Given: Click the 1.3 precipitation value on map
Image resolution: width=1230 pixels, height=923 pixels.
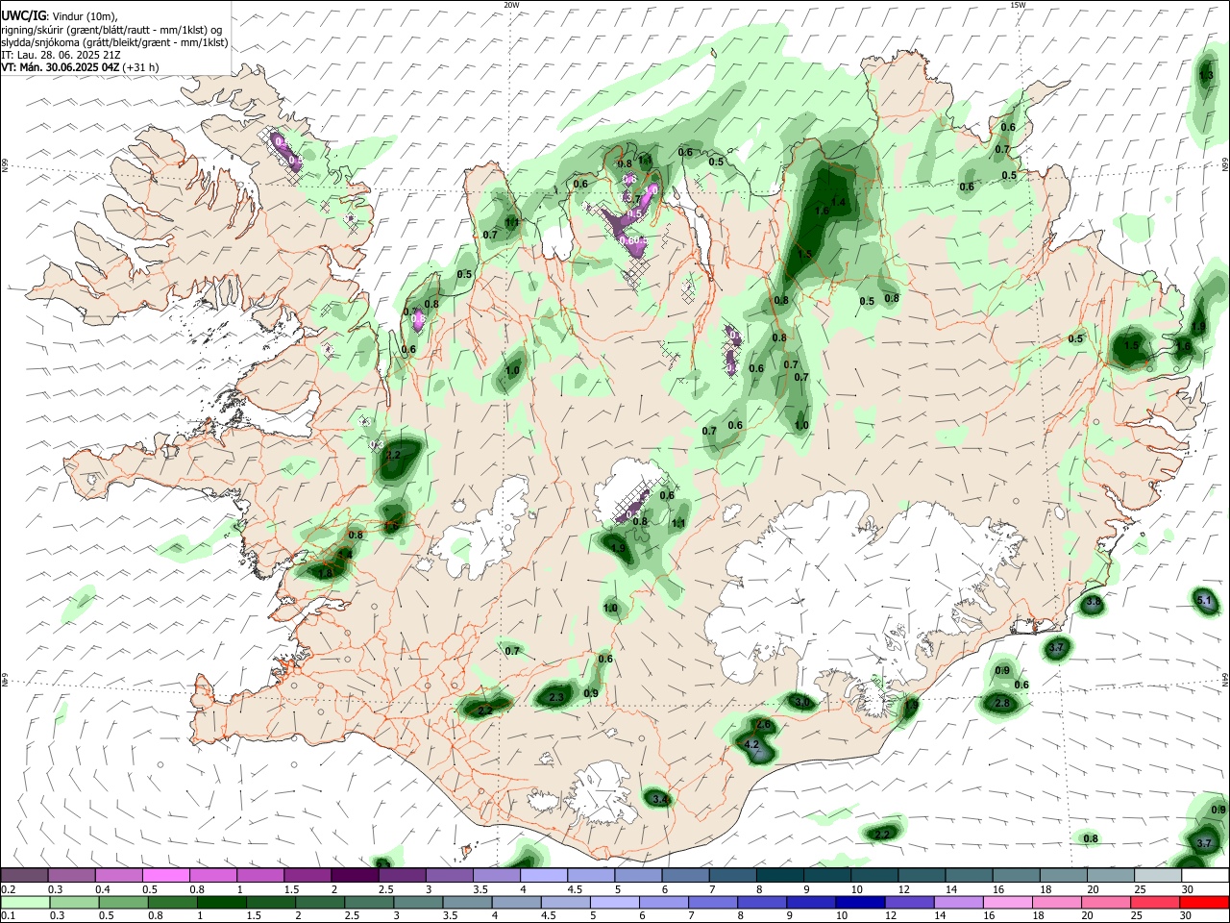Looking at the screenshot, I should [1206, 75].
